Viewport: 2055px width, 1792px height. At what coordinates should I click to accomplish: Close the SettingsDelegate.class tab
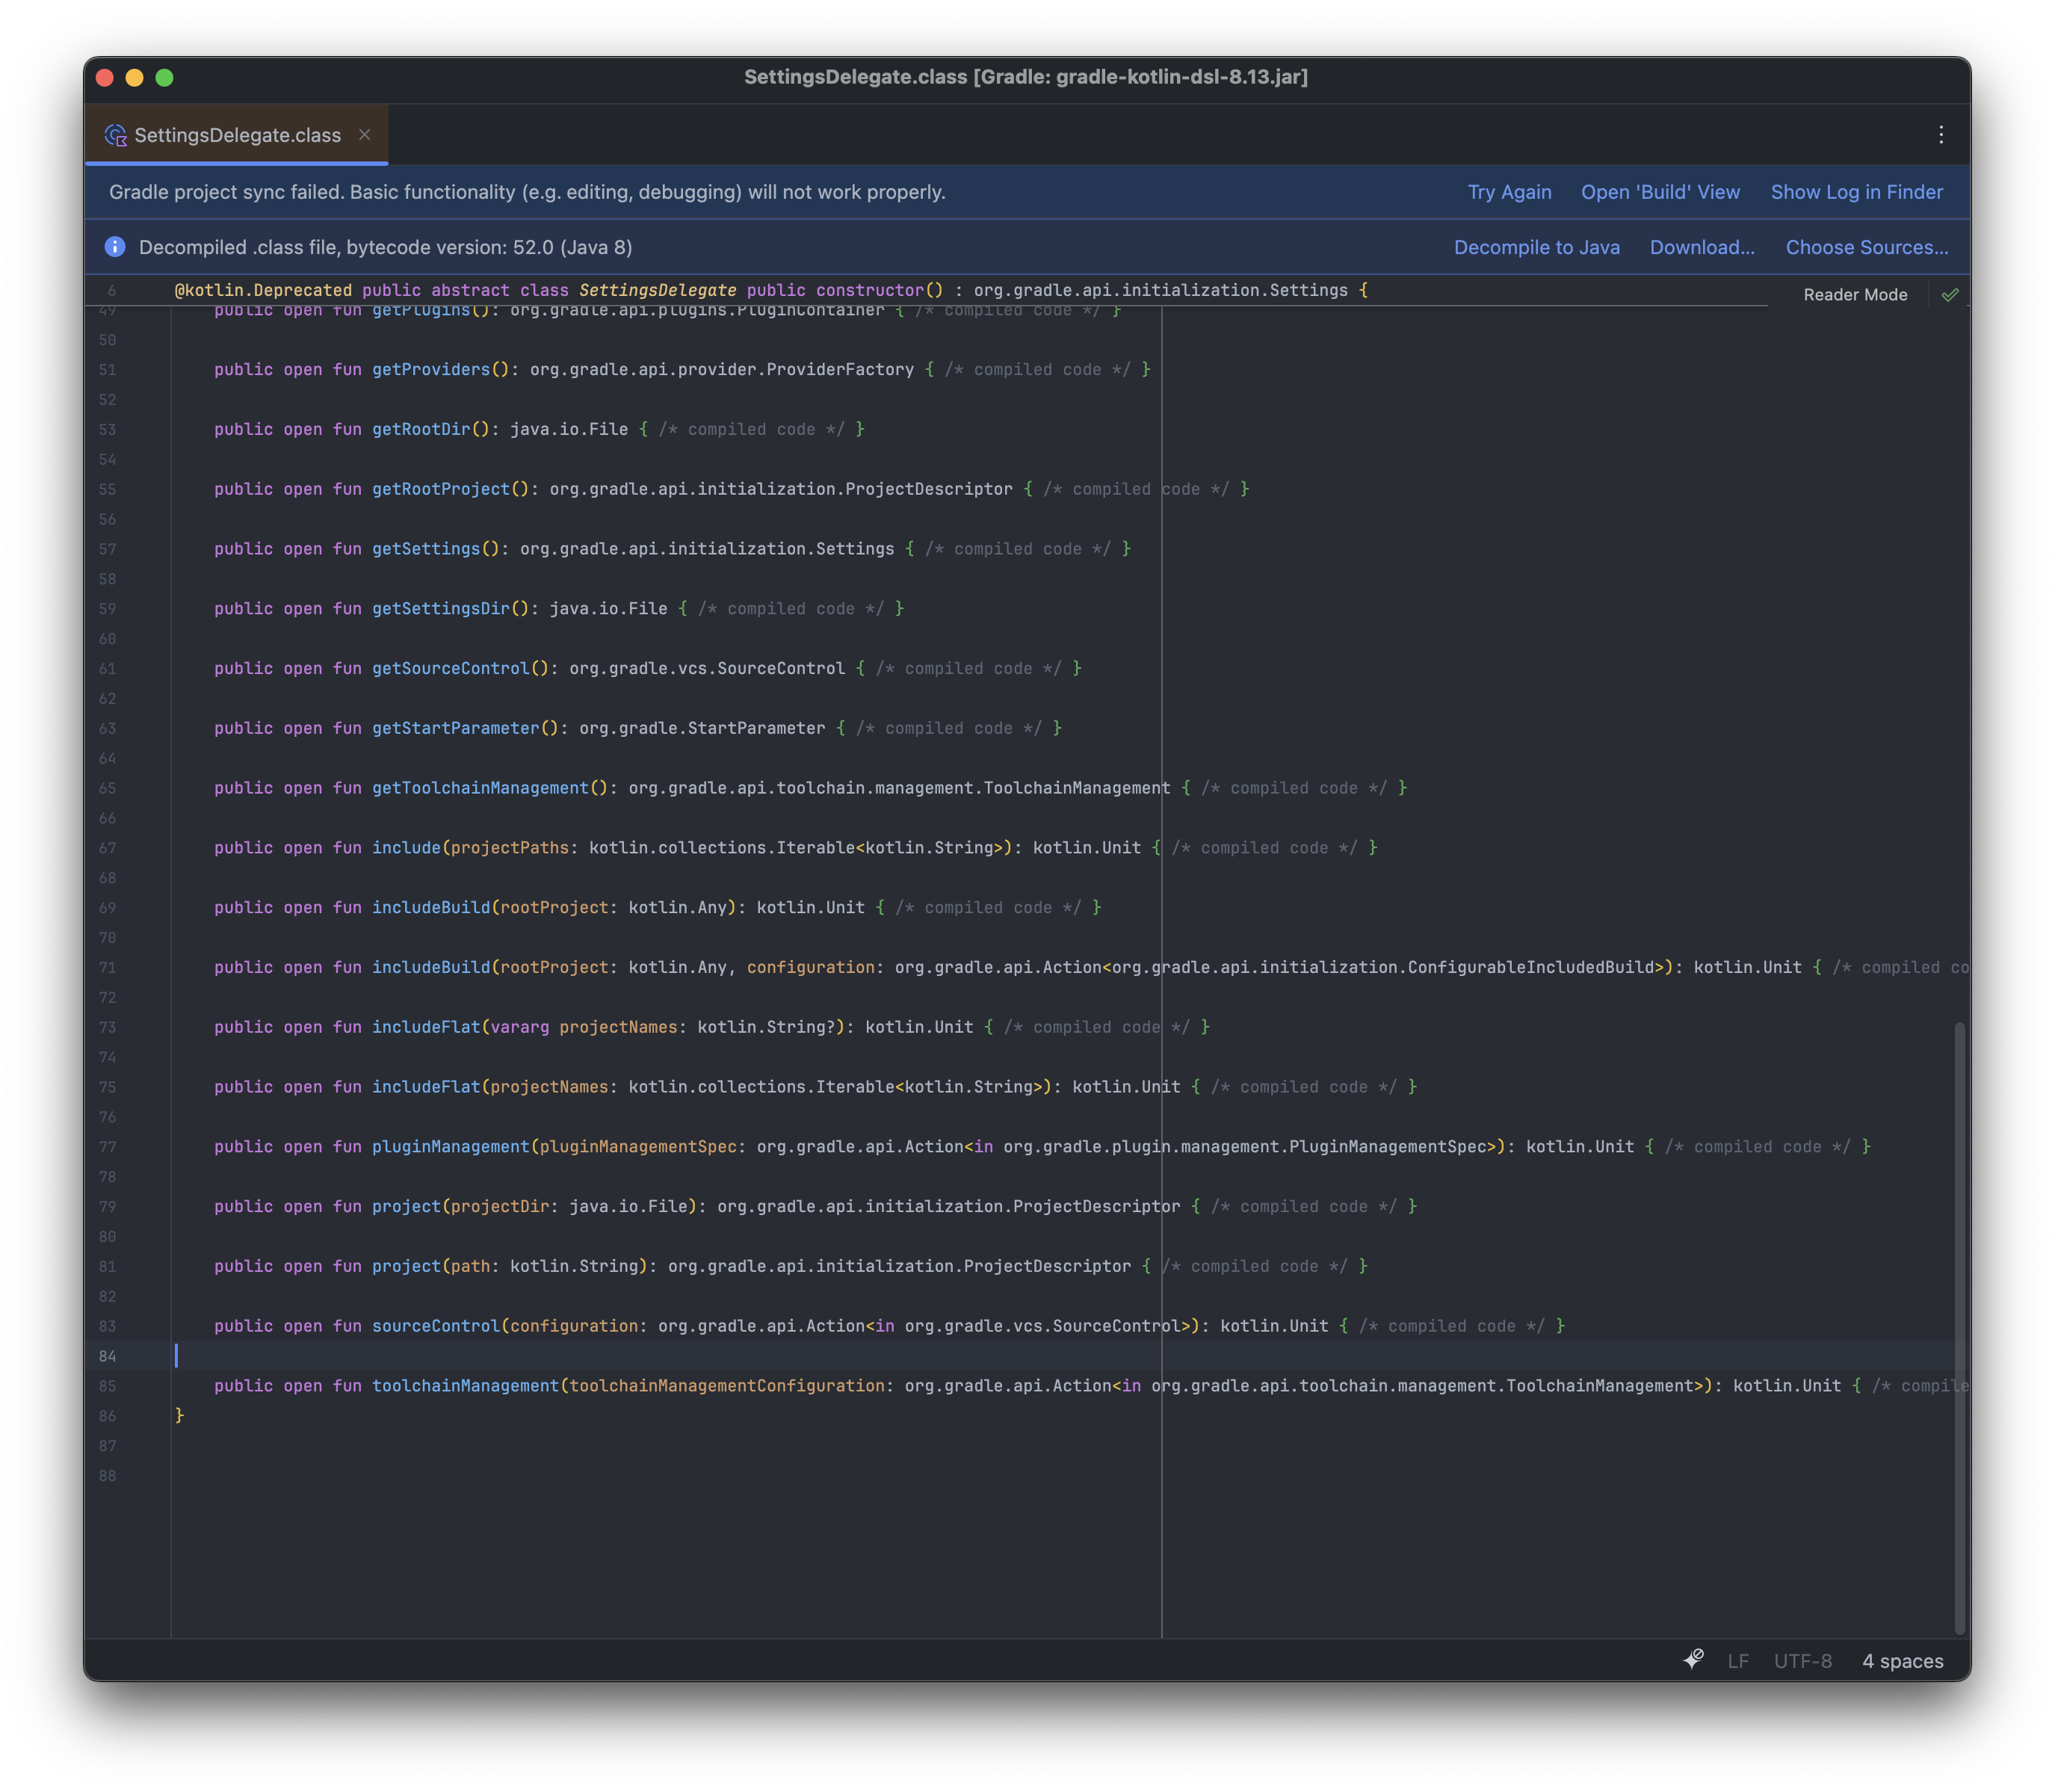[x=365, y=135]
